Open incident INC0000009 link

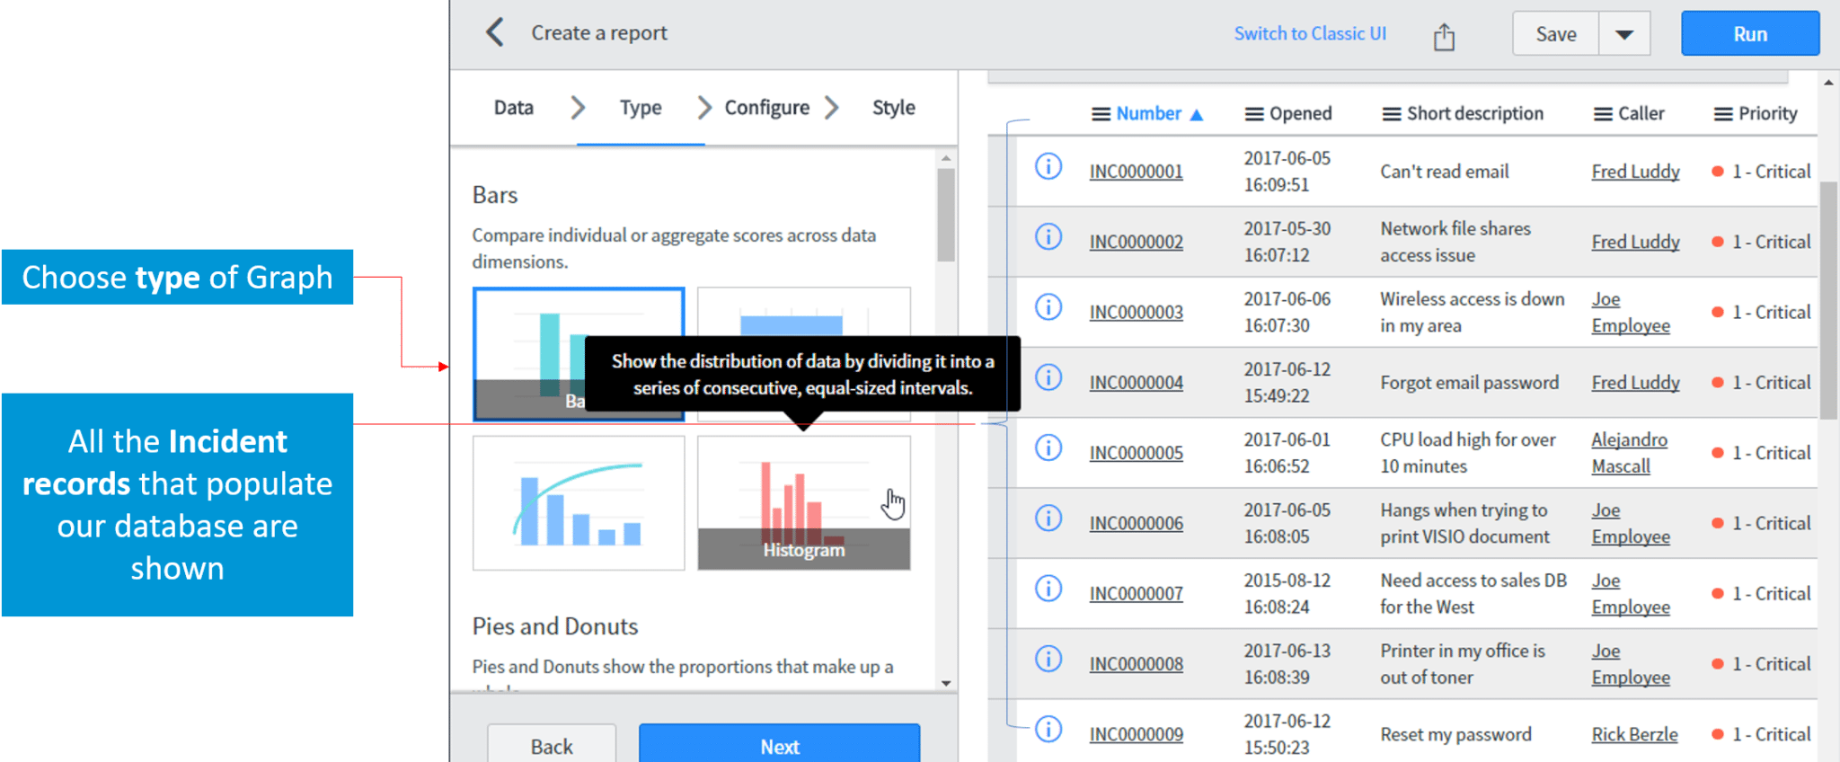pyautogui.click(x=1136, y=734)
